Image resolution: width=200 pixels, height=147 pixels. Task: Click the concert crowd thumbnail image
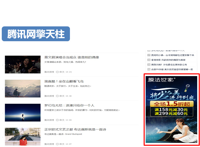(23, 65)
